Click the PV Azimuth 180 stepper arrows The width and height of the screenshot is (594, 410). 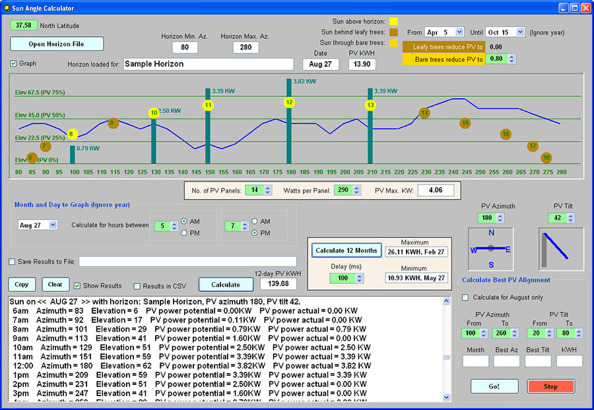point(500,218)
